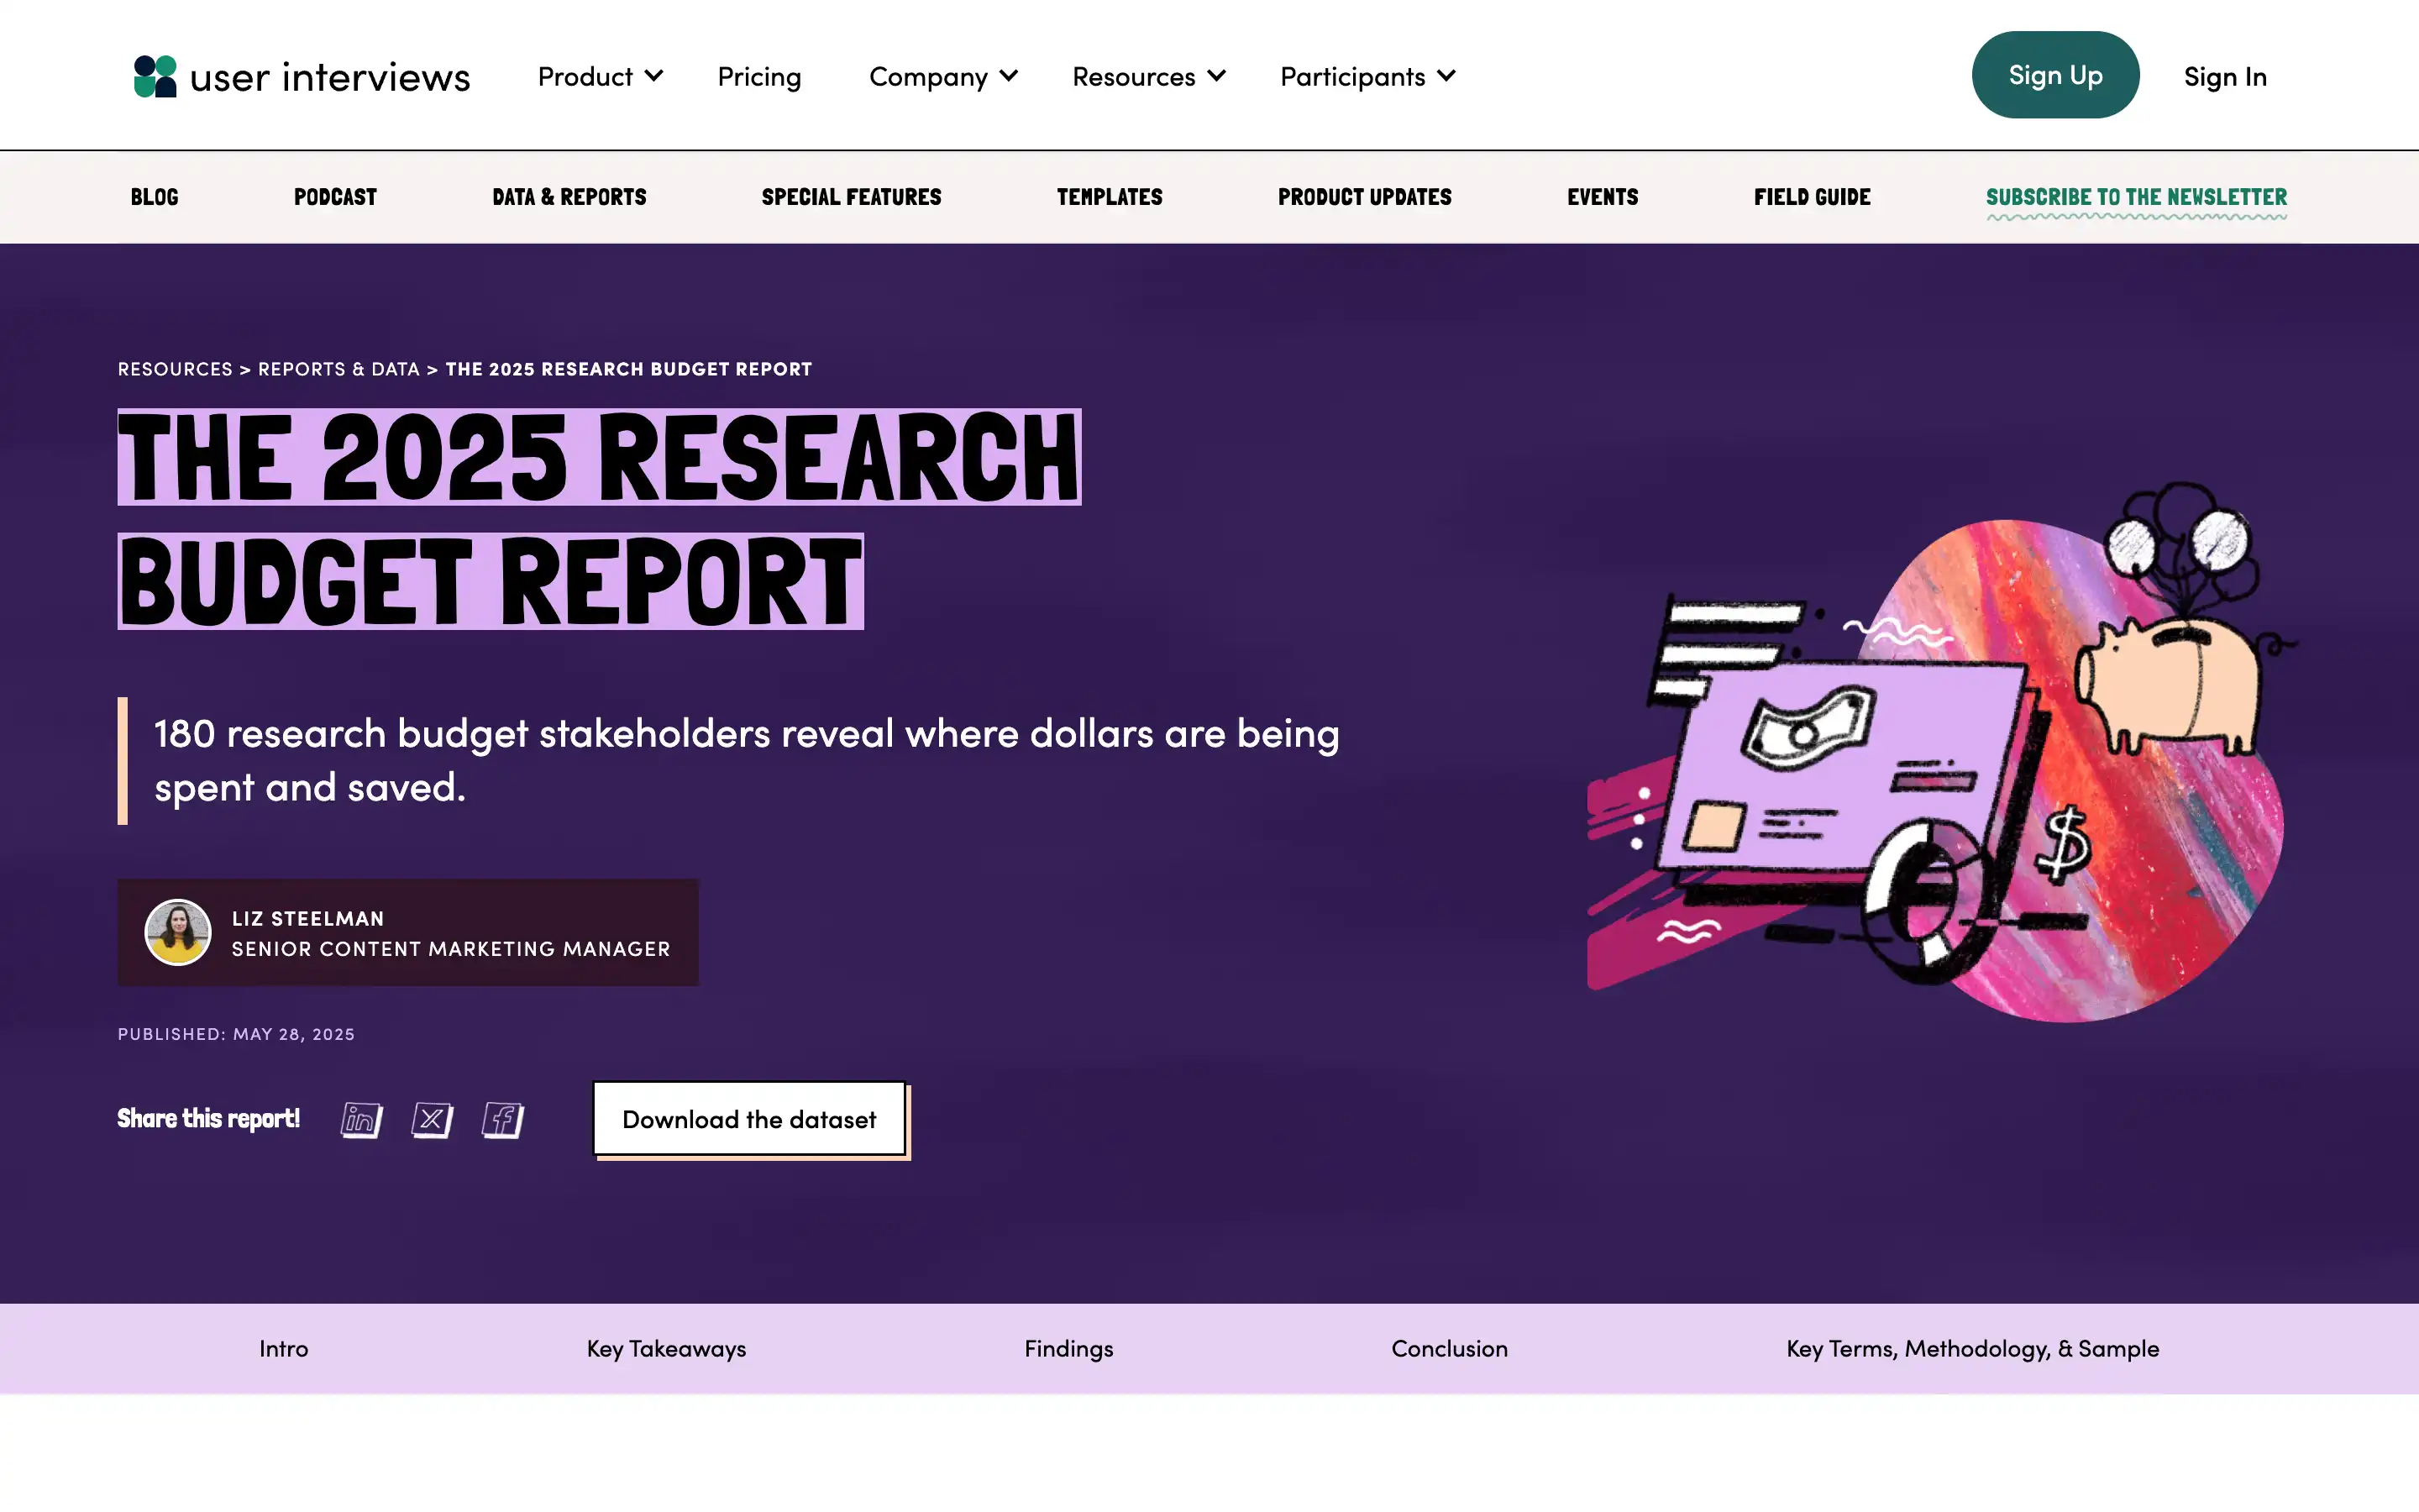This screenshot has height=1512, width=2419.
Task: Click the User Interviews logo
Action: click(x=302, y=76)
